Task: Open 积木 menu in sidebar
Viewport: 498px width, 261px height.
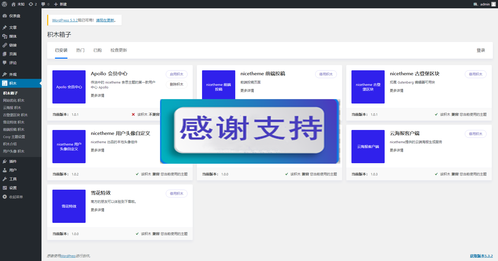Action: click(x=21, y=83)
